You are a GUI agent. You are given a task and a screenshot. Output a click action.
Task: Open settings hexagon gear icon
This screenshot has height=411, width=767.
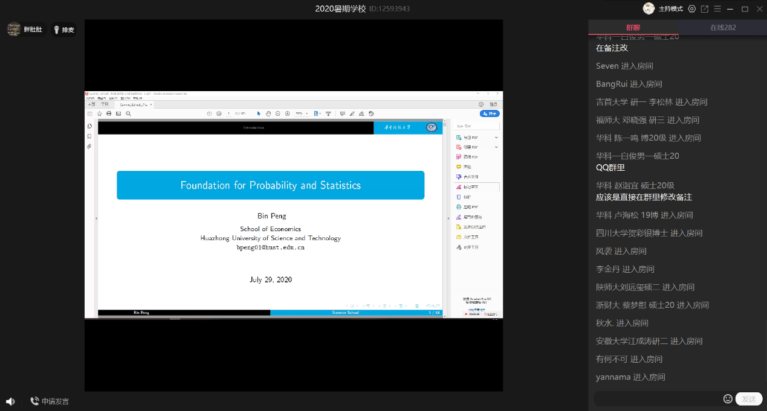(x=692, y=9)
